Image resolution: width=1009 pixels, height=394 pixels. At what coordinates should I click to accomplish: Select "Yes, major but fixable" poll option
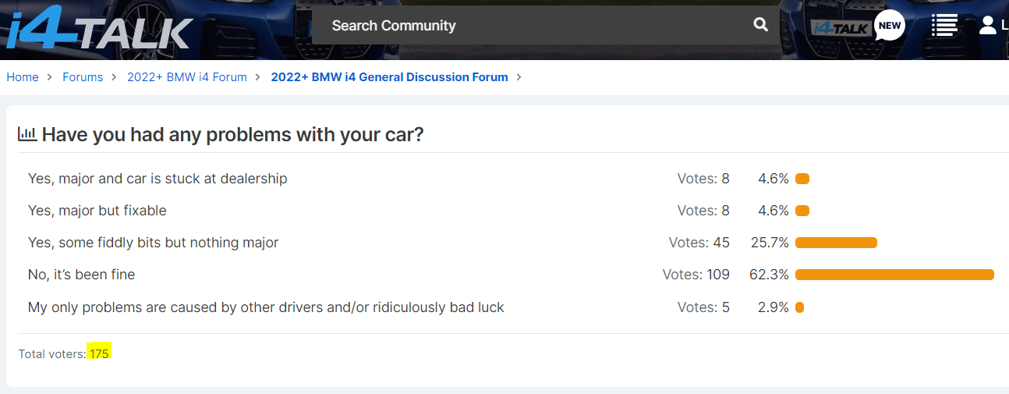[x=97, y=211]
